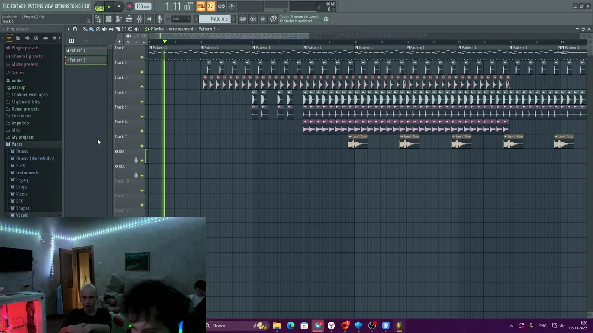Open the playlist options menu arrow
Viewport: 593px width, 333px height.
pyautogui.click(x=68, y=29)
